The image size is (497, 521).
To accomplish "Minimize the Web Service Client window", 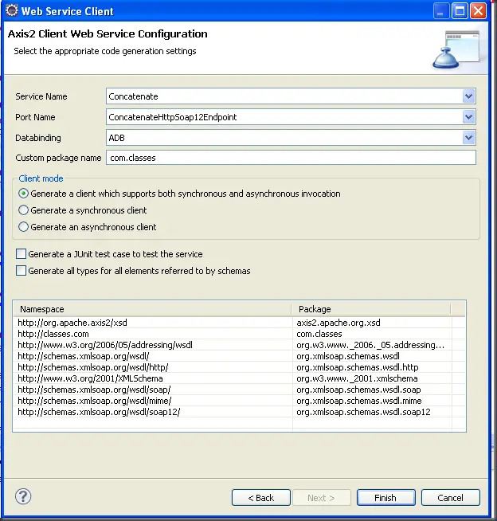I will [x=441, y=11].
